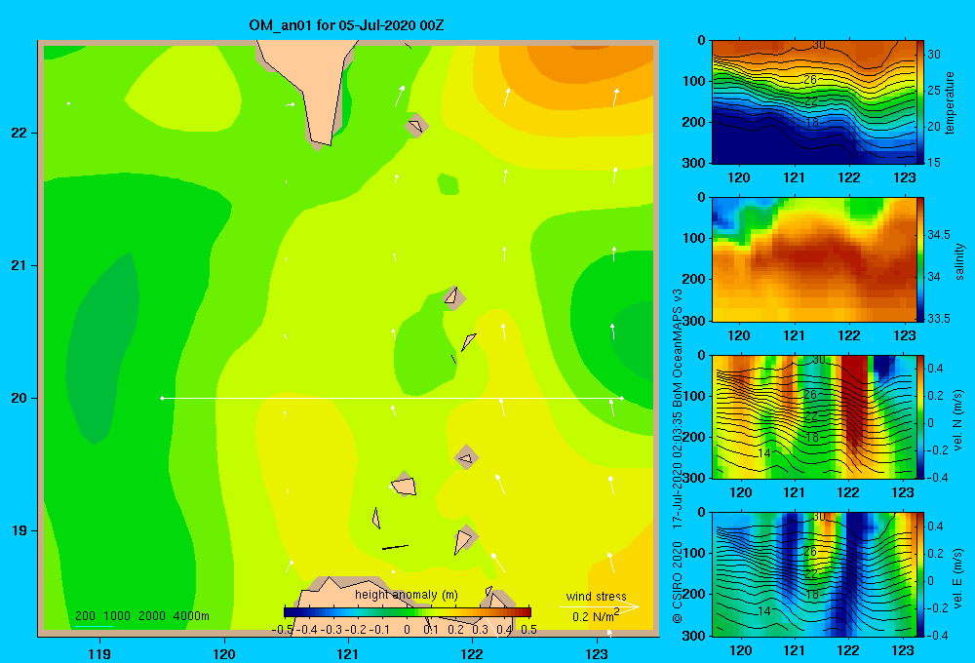Screen dimensions: 975x663
Task: Click the title 'OM_an01 for 05-Jul-2020 00Z'
Action: (346, 25)
